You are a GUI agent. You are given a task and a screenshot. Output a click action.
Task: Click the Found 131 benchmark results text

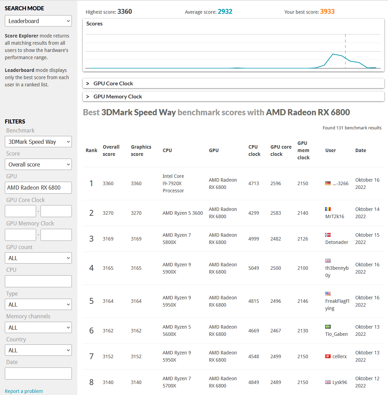click(x=352, y=128)
